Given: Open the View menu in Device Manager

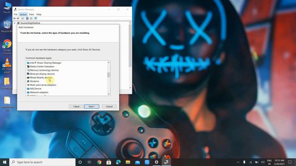Looking at the screenshot, I should click(31, 14).
